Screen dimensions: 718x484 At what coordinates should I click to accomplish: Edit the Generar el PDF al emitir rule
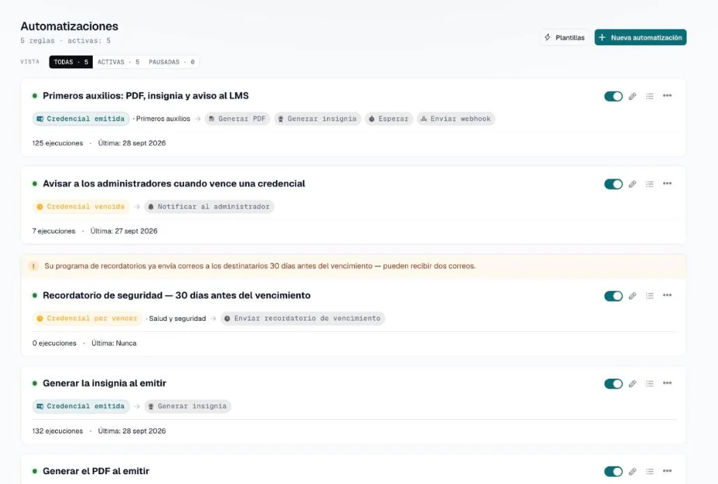click(632, 471)
